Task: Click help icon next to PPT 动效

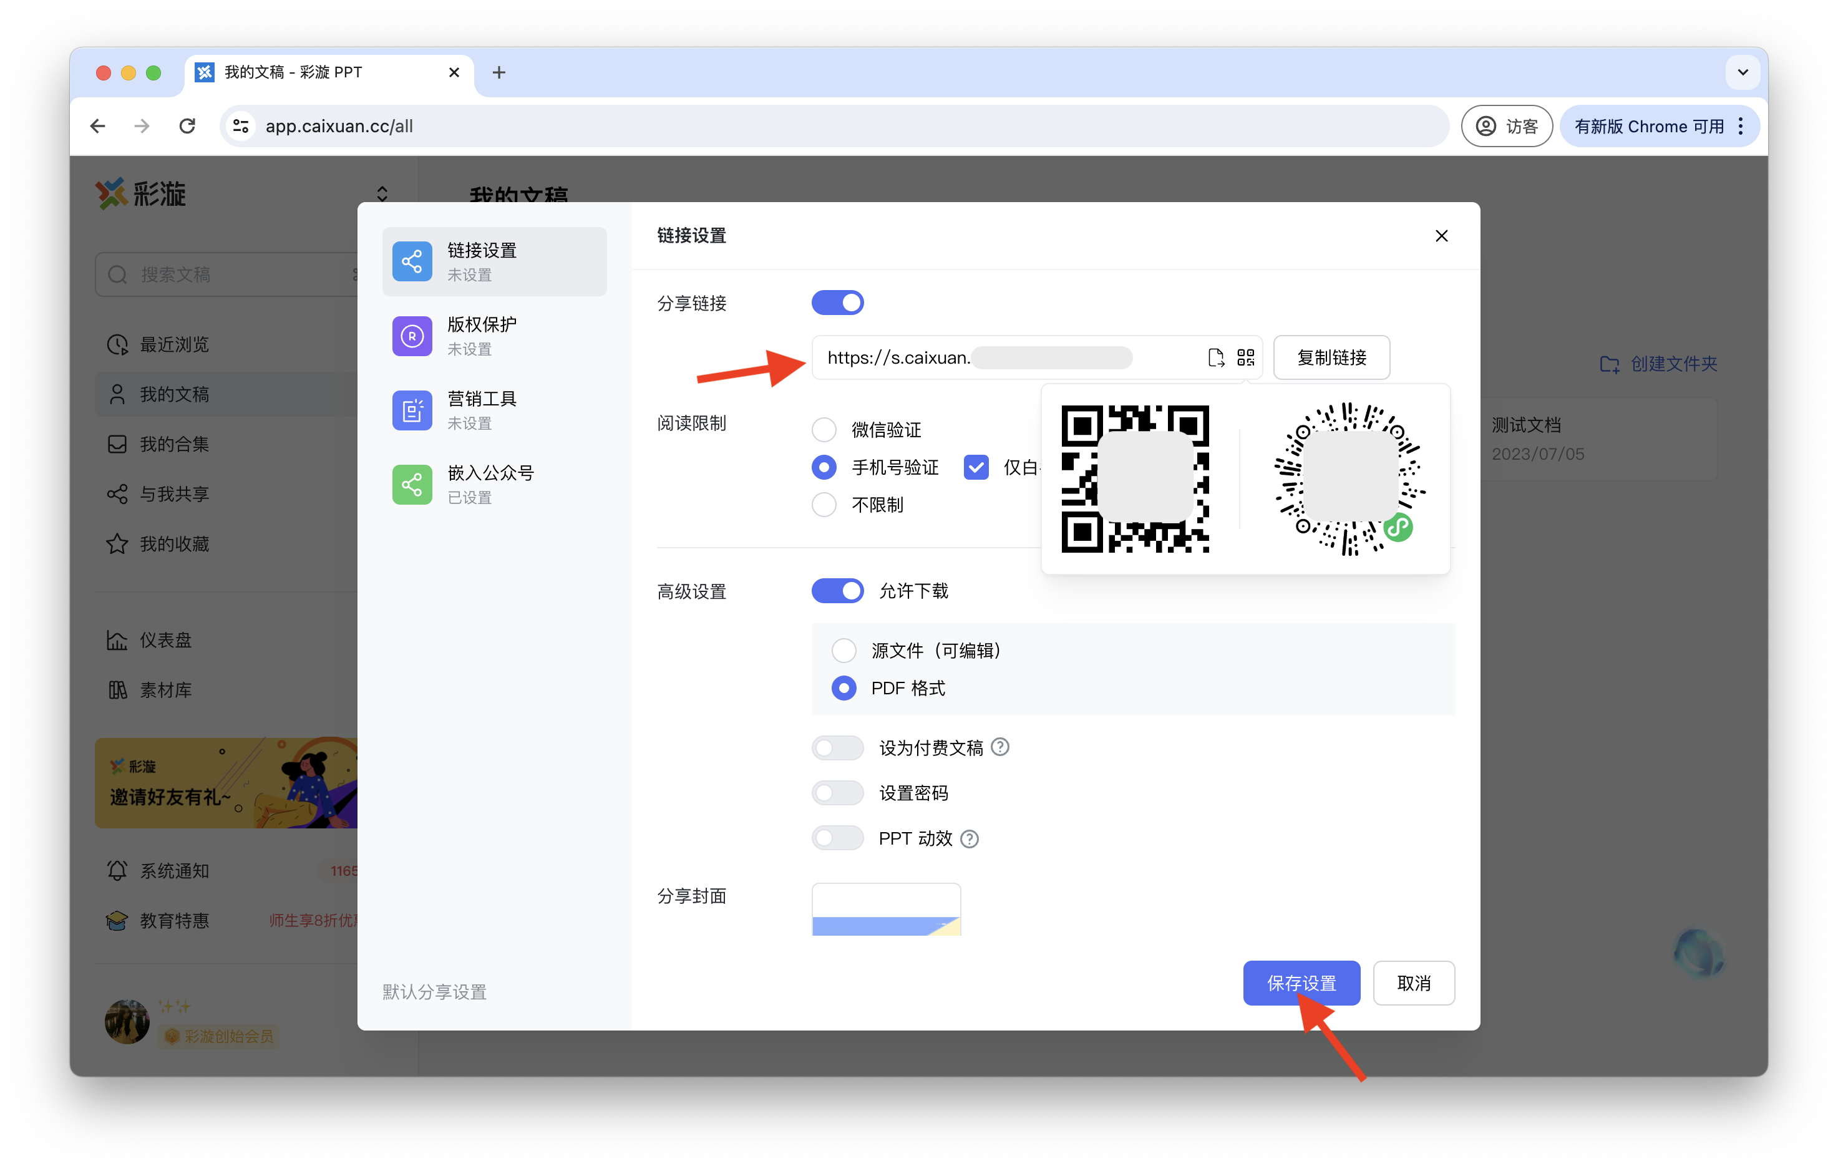Action: (x=969, y=838)
